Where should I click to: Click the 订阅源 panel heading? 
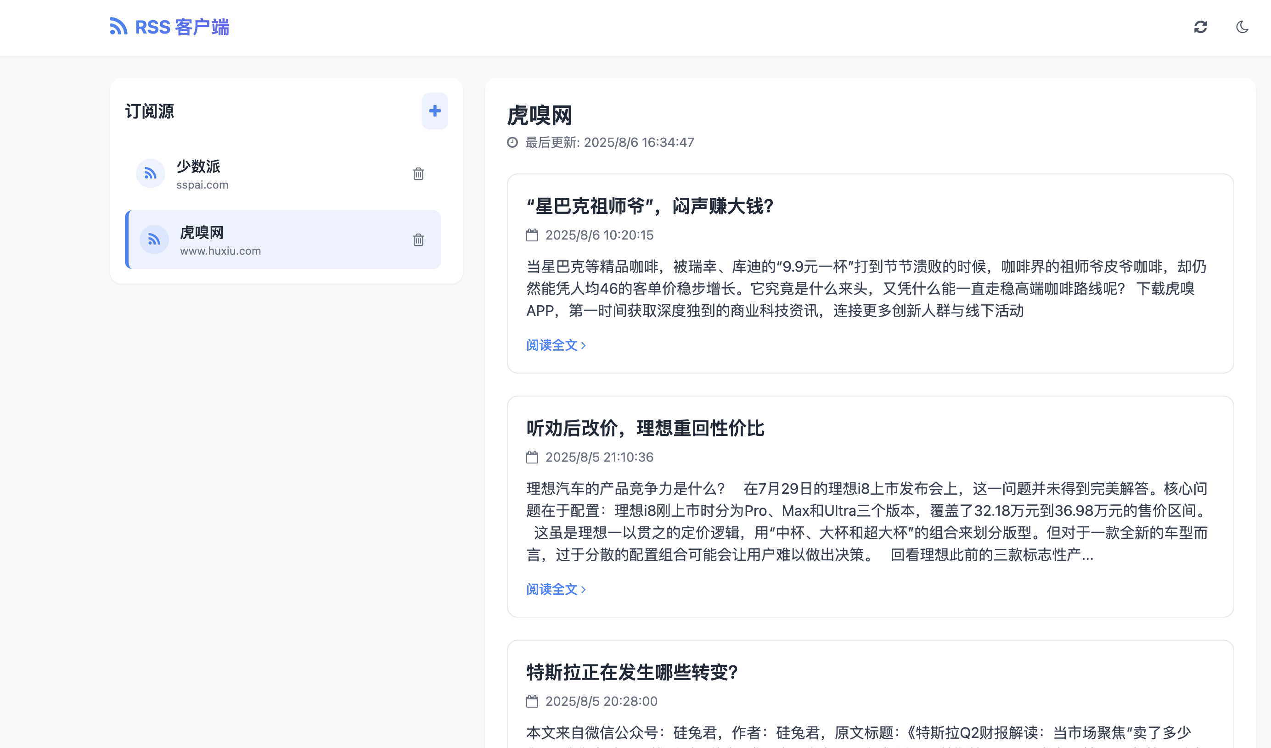pyautogui.click(x=149, y=112)
